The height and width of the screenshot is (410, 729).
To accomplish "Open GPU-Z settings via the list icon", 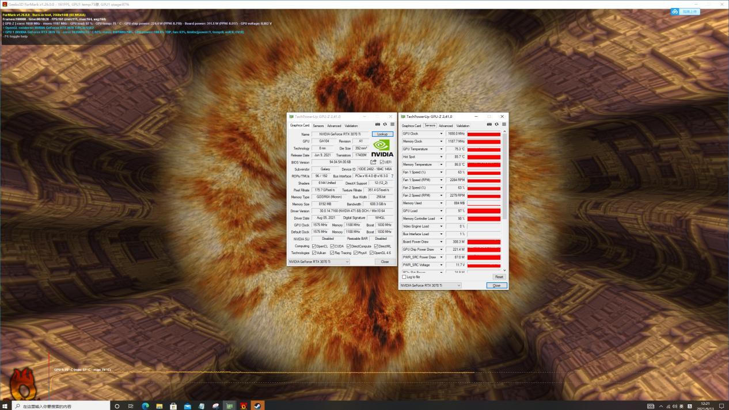I will (391, 124).
